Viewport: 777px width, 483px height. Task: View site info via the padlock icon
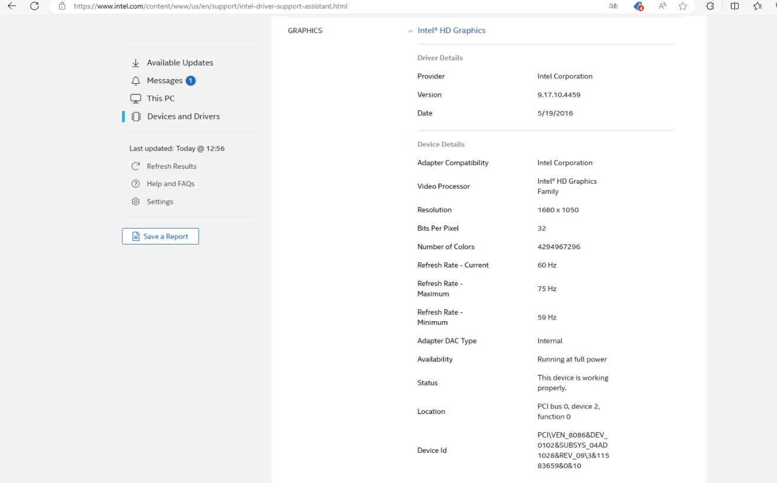62,6
